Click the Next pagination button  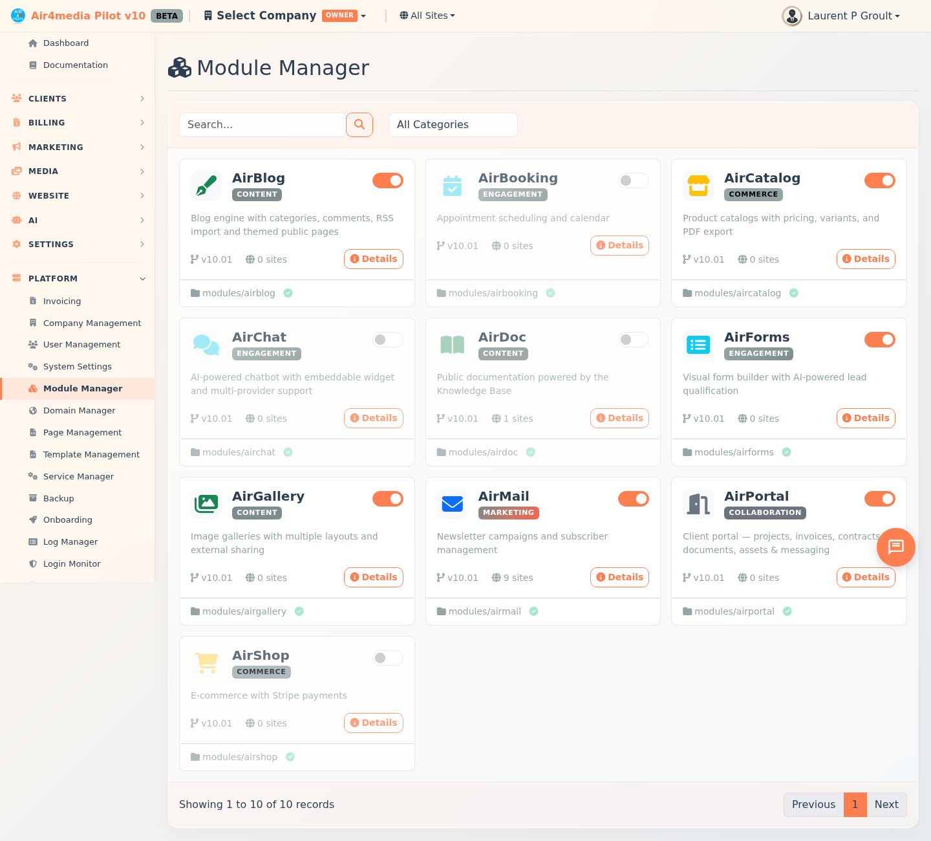(x=886, y=804)
